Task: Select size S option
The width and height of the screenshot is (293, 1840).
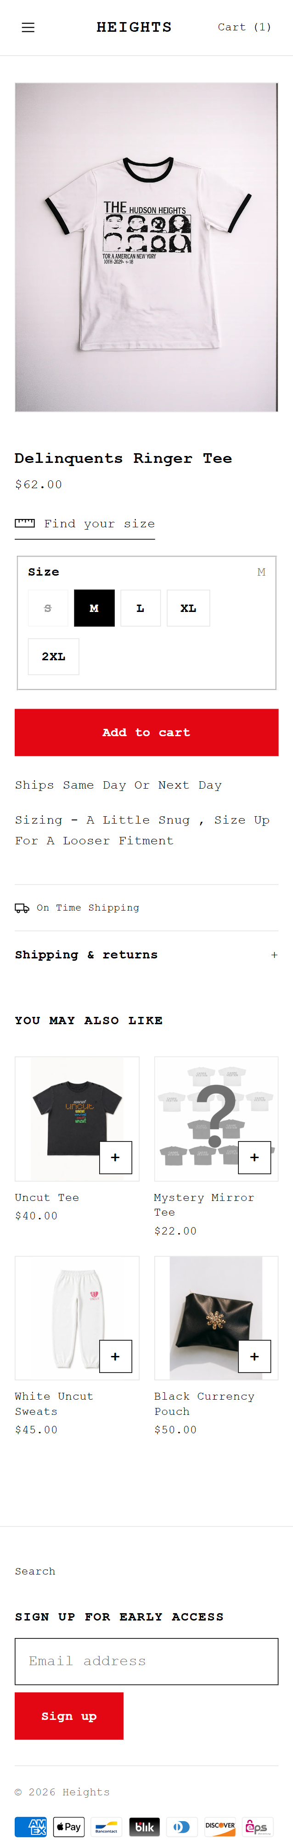Action: coord(48,608)
